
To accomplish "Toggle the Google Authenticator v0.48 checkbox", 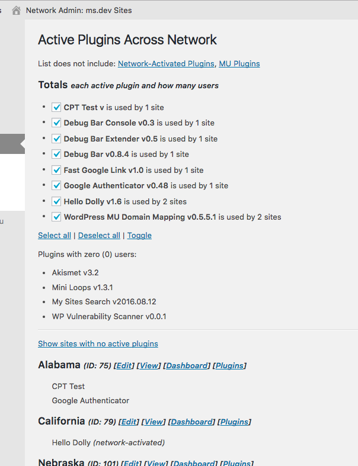I will (56, 185).
